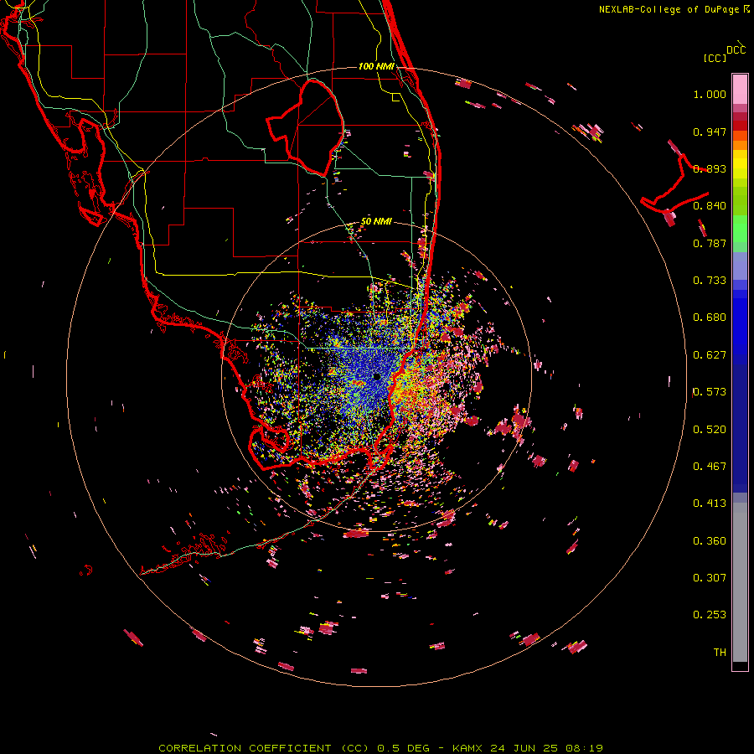Click the 0.253 value on color scale
The width and height of the screenshot is (754, 754).
710,615
